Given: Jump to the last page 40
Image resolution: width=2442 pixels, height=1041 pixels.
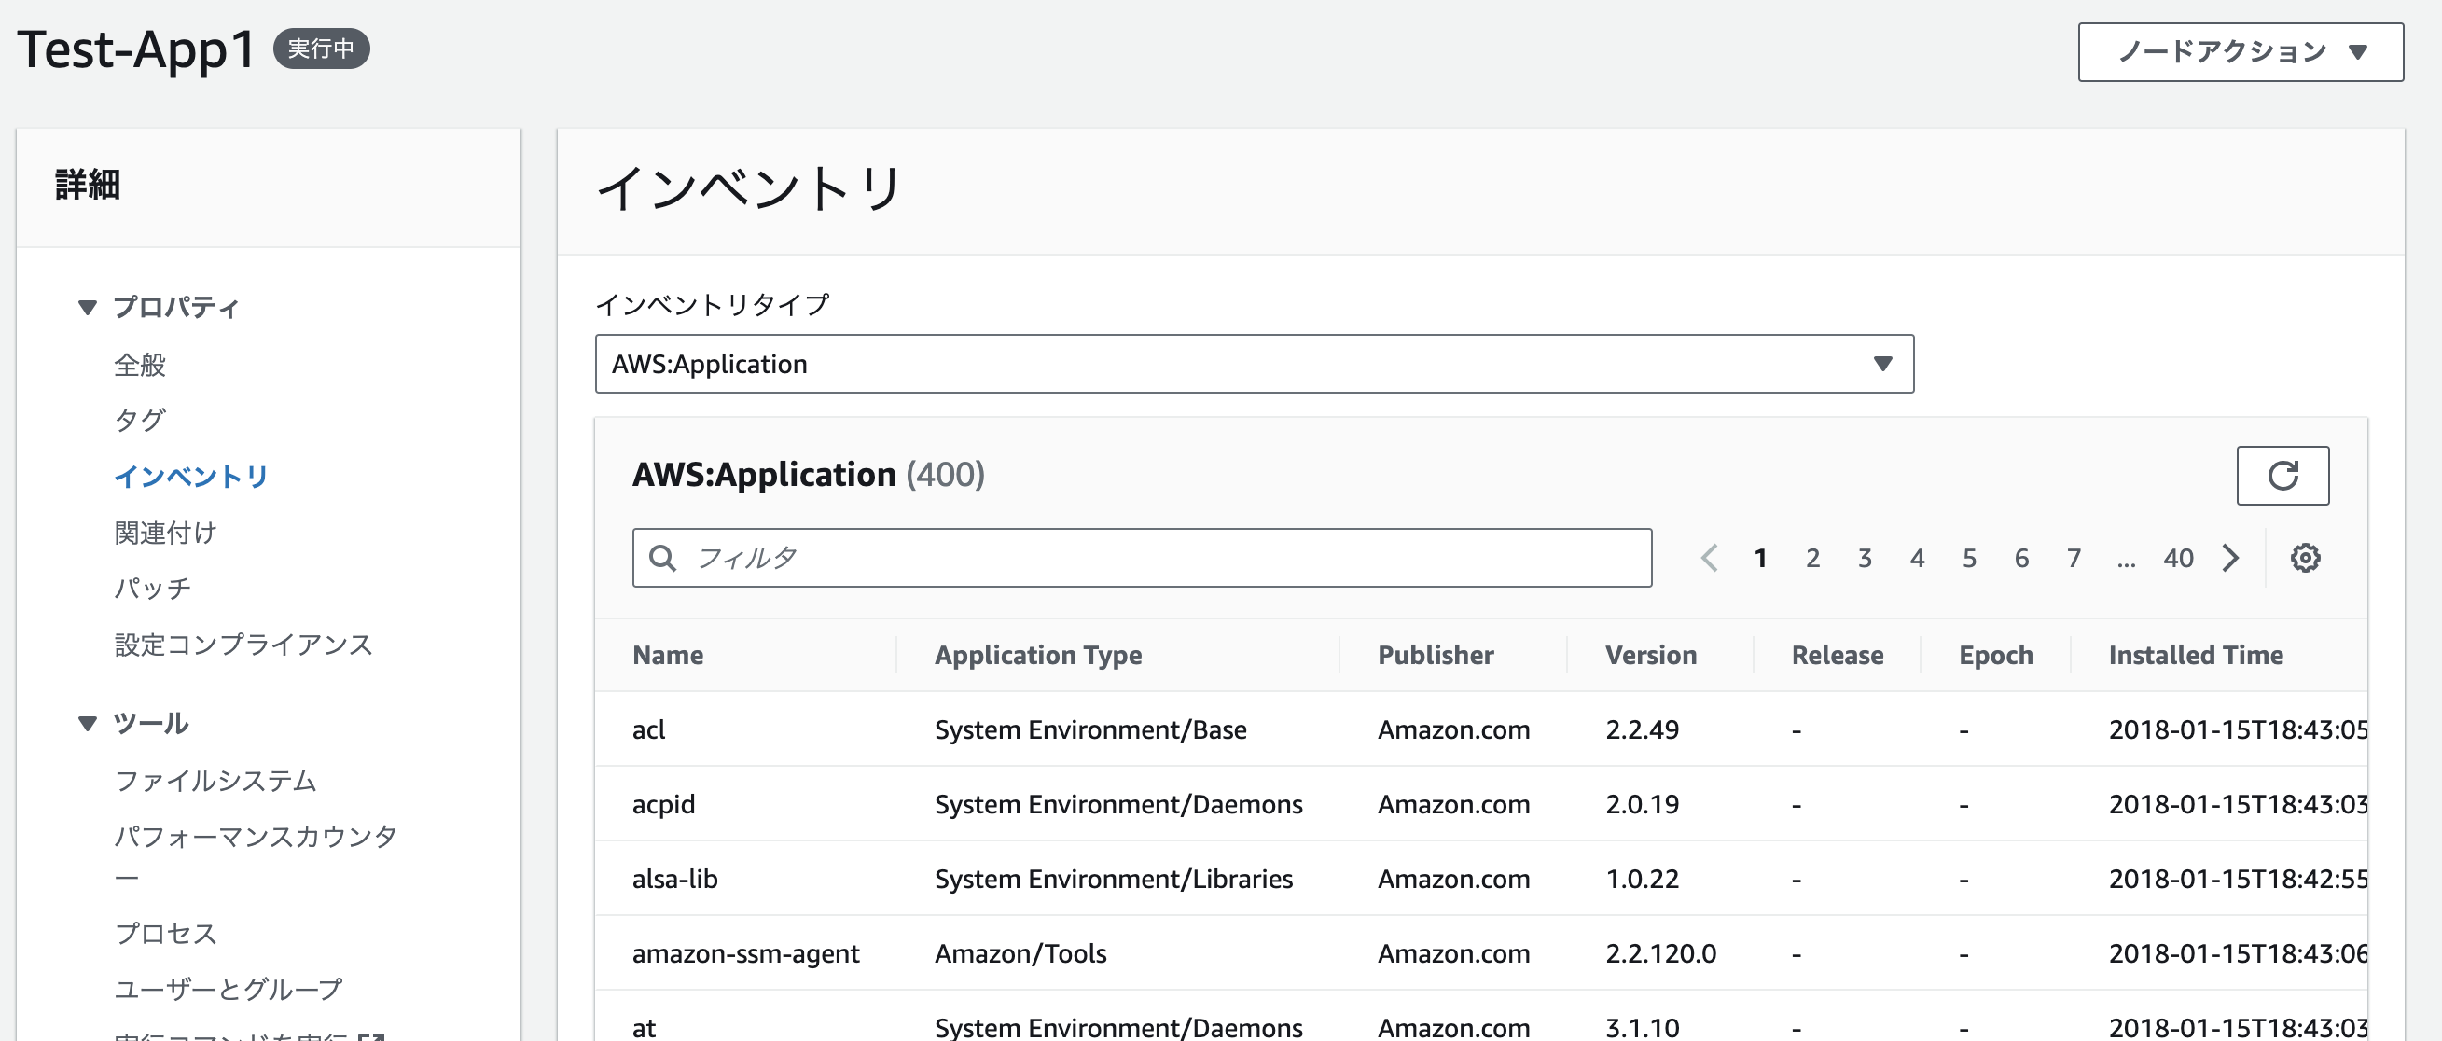Looking at the screenshot, I should click(2178, 558).
